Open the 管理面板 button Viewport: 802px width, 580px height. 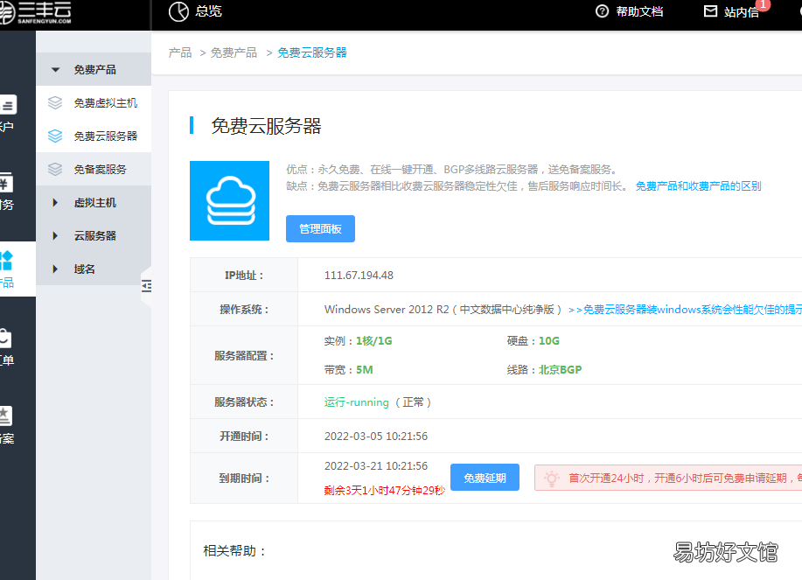point(320,228)
